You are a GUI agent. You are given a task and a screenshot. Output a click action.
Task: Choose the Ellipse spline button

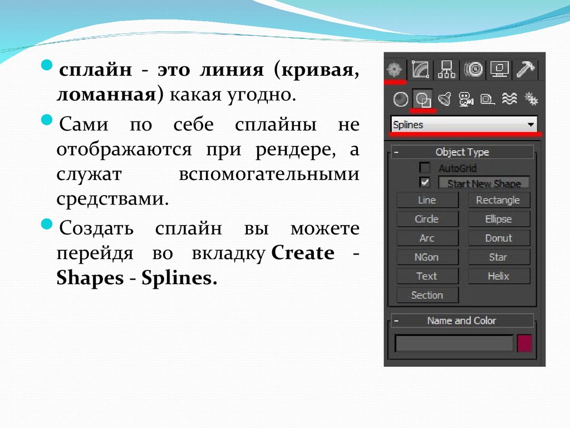pyautogui.click(x=498, y=219)
